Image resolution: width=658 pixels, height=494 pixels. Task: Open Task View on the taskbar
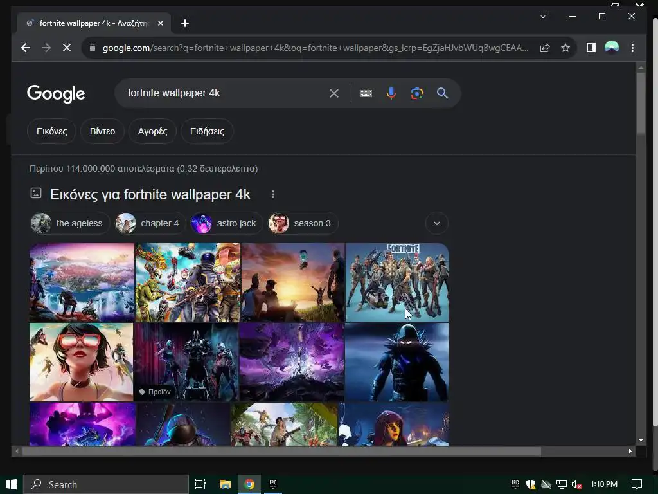click(200, 484)
